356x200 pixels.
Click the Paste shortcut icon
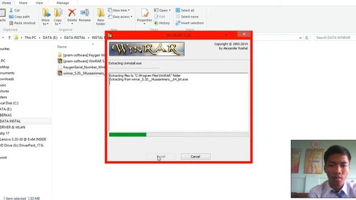[11, 23]
